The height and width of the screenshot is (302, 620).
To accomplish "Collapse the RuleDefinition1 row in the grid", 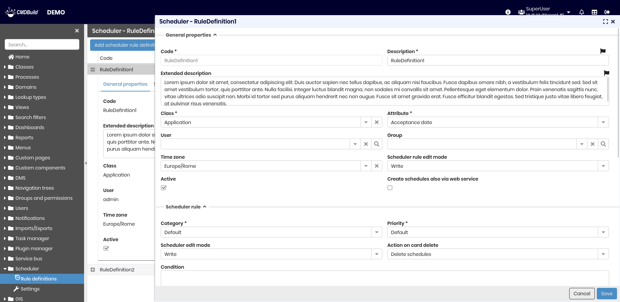I will (93, 70).
